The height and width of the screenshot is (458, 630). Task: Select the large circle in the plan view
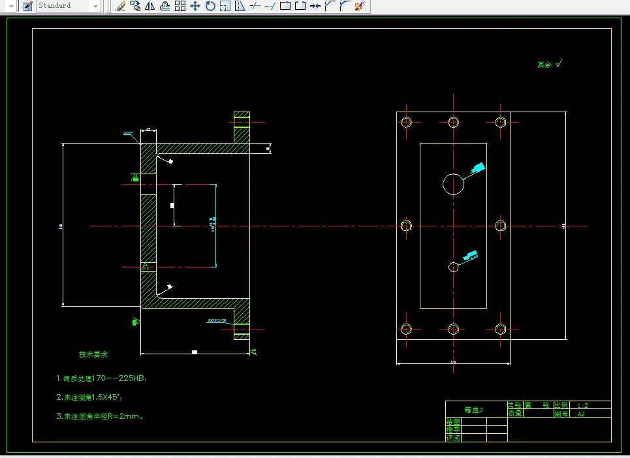click(453, 184)
